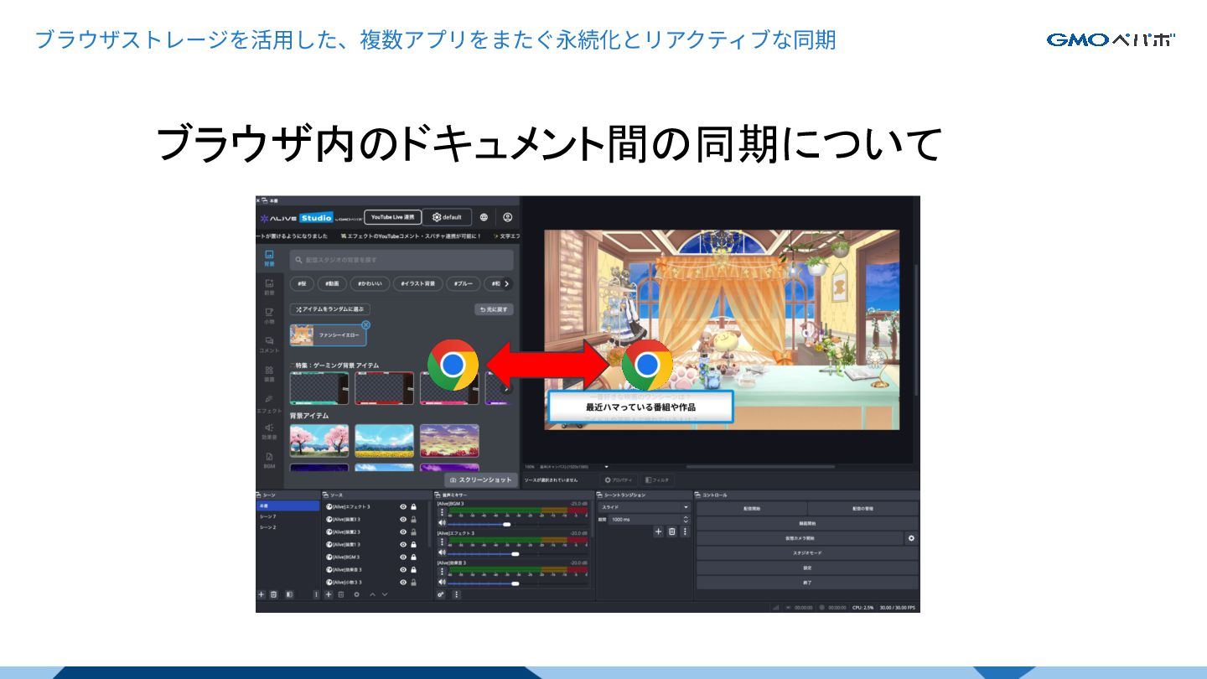Take a スクリーンショット with camera button

click(481, 480)
